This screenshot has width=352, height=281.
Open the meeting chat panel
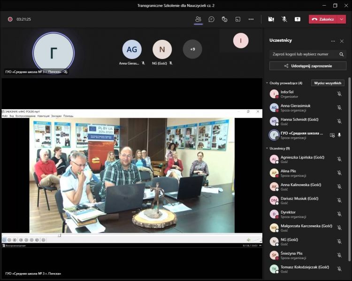tap(212, 19)
